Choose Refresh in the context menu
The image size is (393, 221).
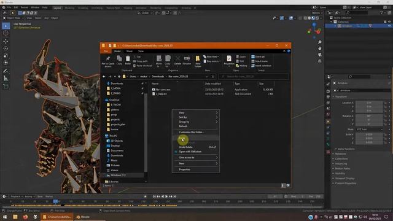coord(196,126)
